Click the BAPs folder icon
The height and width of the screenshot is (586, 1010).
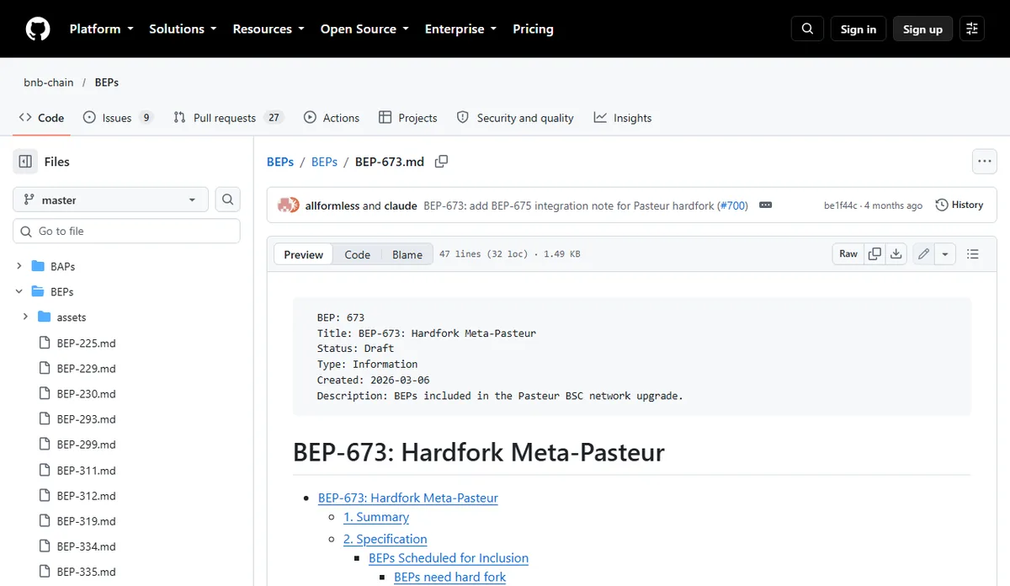[38, 266]
